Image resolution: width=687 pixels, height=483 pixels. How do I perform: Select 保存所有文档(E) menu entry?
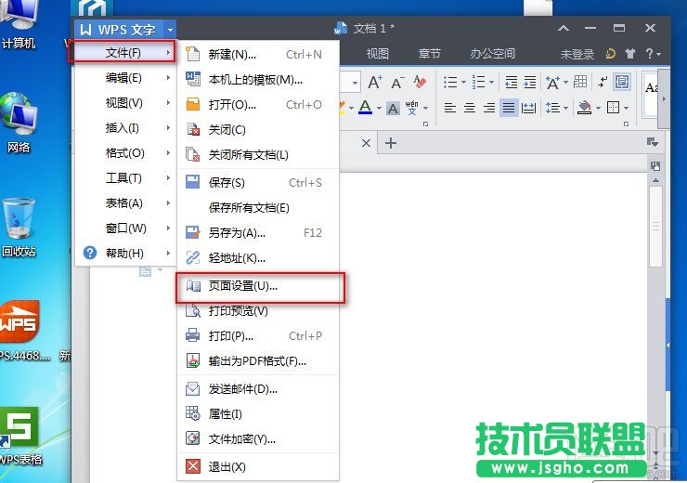pos(258,208)
